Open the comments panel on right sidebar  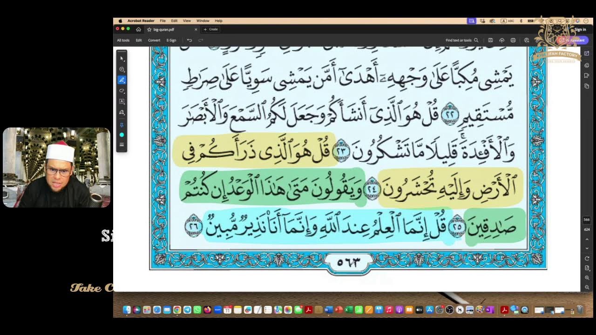click(587, 65)
